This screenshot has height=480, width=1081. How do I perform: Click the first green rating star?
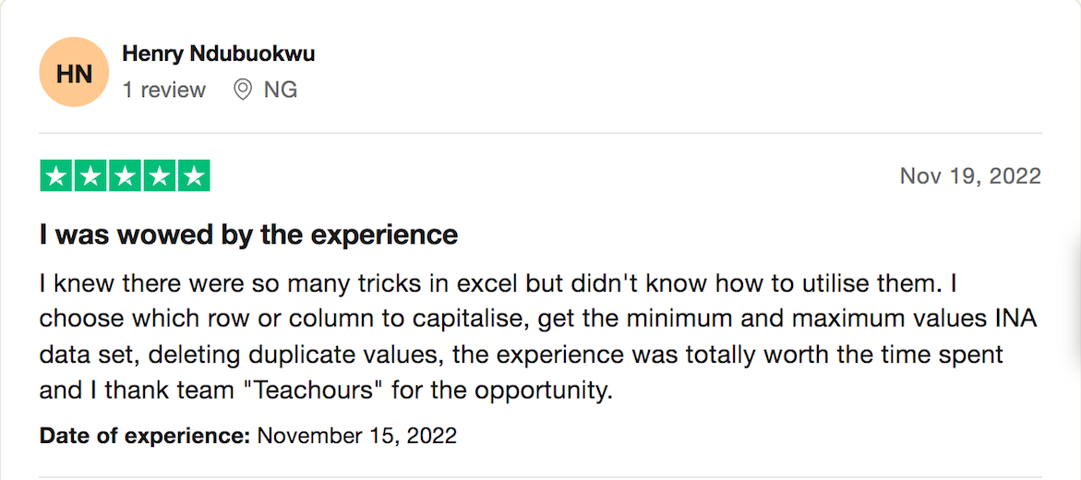click(x=56, y=176)
